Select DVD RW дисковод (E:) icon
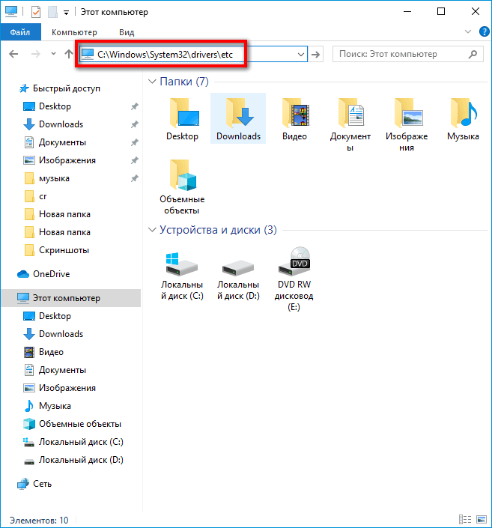The width and height of the screenshot is (492, 528). [294, 279]
